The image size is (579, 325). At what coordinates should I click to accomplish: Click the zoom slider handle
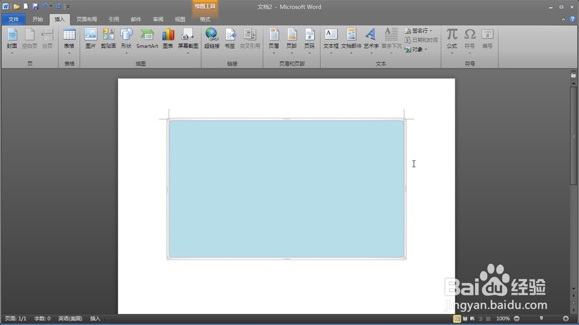[x=541, y=319]
